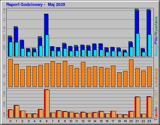Click the "40M" transfer axis value

(4, 104)
